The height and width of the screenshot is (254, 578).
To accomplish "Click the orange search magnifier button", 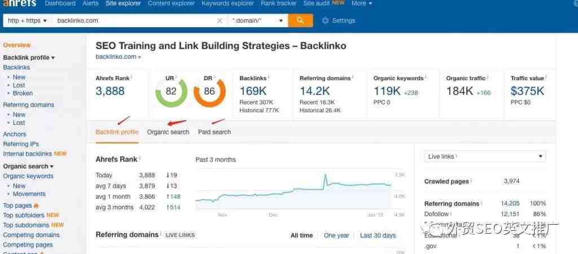I will (300, 21).
